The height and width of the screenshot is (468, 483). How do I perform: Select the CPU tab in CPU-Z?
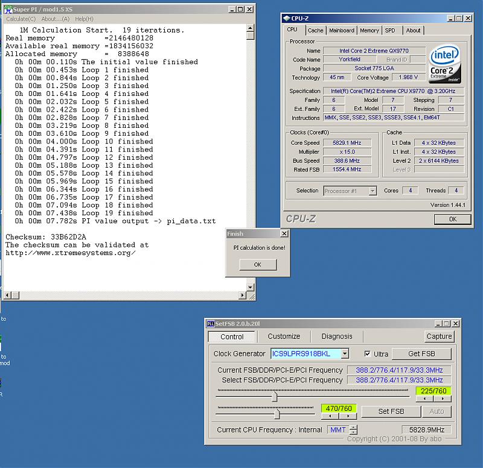[x=292, y=30]
